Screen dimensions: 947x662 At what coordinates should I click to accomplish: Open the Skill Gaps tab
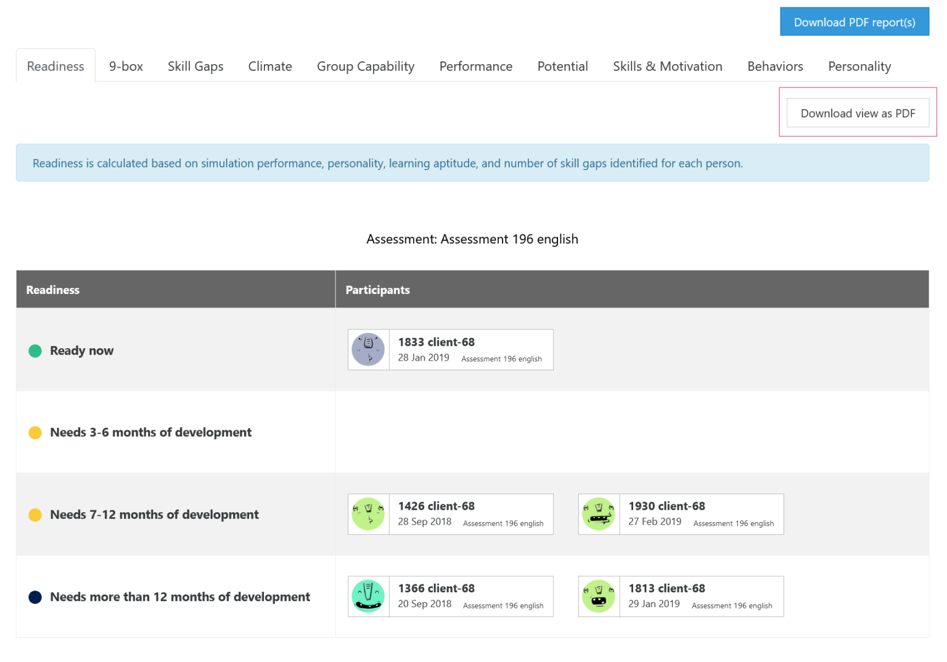click(x=195, y=66)
